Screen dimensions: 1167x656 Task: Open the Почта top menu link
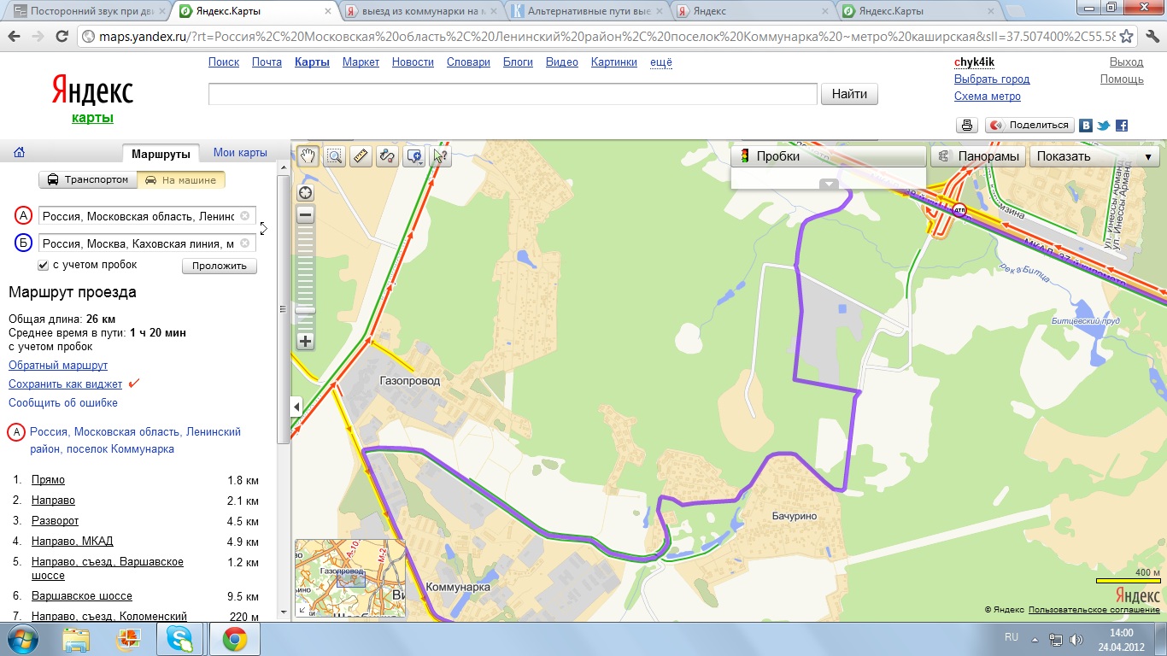267,62
